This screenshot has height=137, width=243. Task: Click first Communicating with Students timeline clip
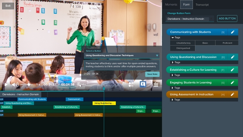coord(32,99)
